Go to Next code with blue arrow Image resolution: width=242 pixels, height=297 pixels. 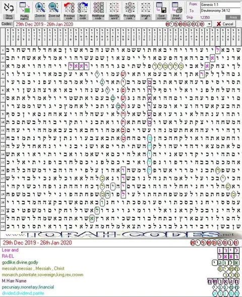point(83,10)
